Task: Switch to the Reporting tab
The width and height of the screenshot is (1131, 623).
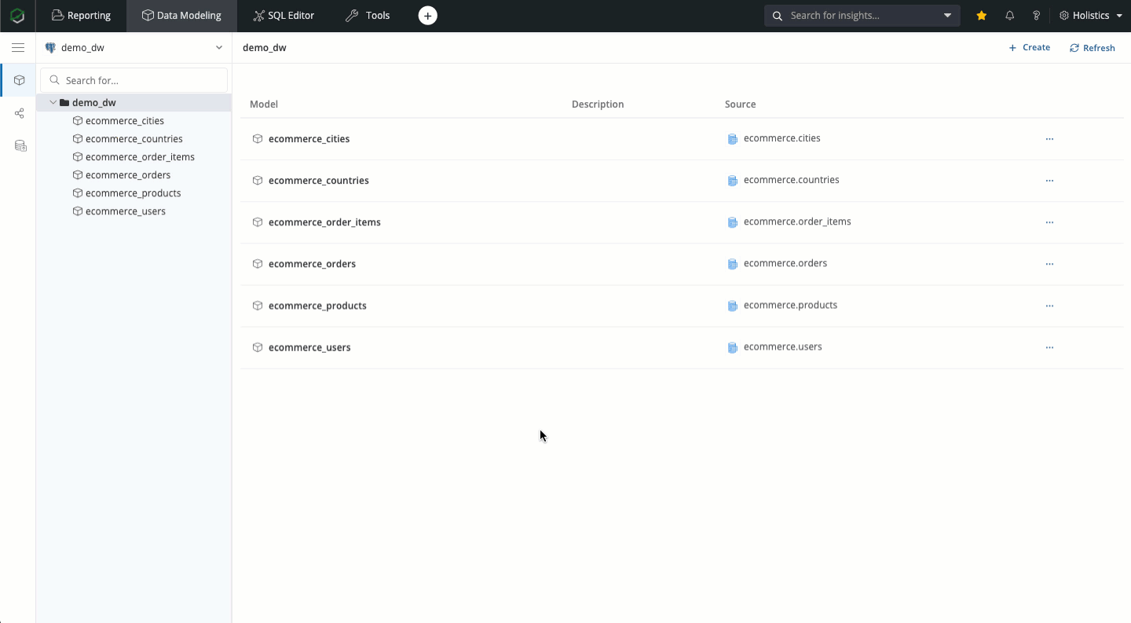Action: point(81,16)
